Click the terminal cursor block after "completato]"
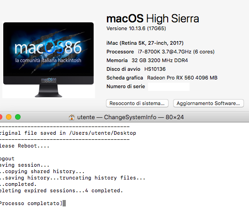Viewport: 249px width, 211px height. 64,203
